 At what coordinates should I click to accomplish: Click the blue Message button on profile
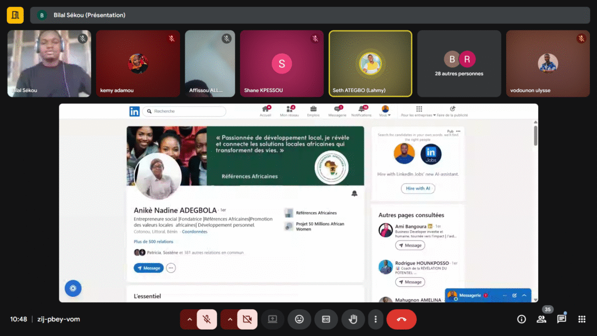tap(148, 268)
